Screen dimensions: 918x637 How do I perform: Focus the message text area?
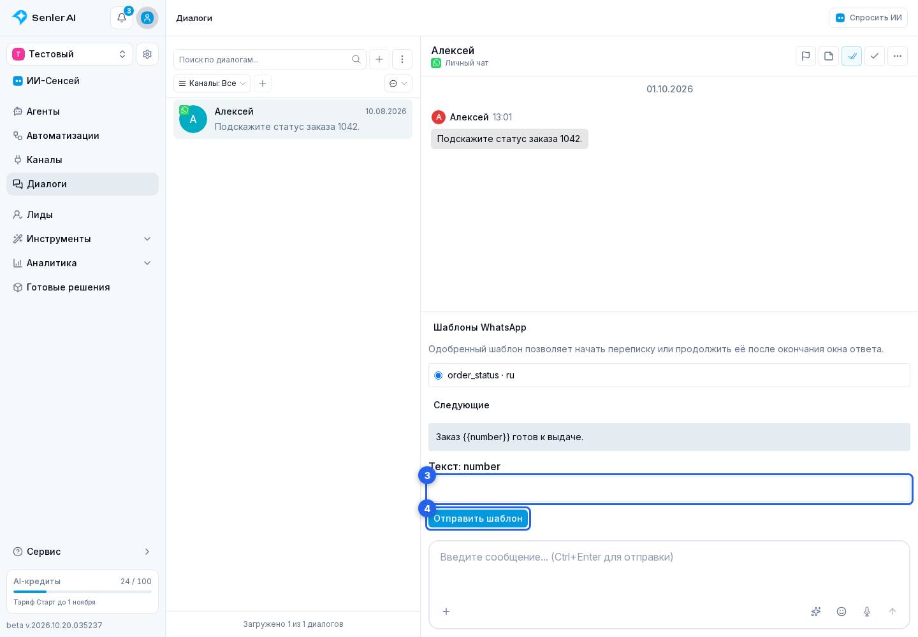(x=669, y=570)
